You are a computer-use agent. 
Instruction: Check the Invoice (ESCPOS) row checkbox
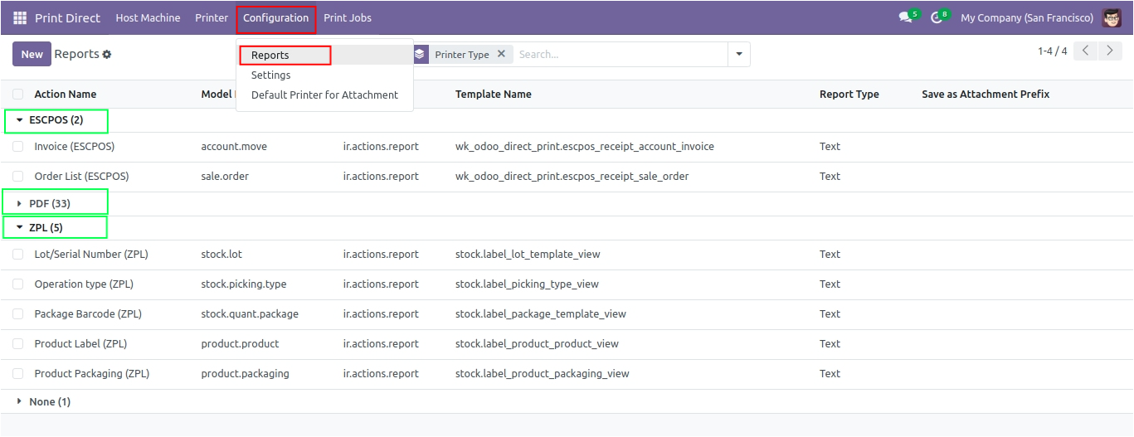pyautogui.click(x=17, y=147)
